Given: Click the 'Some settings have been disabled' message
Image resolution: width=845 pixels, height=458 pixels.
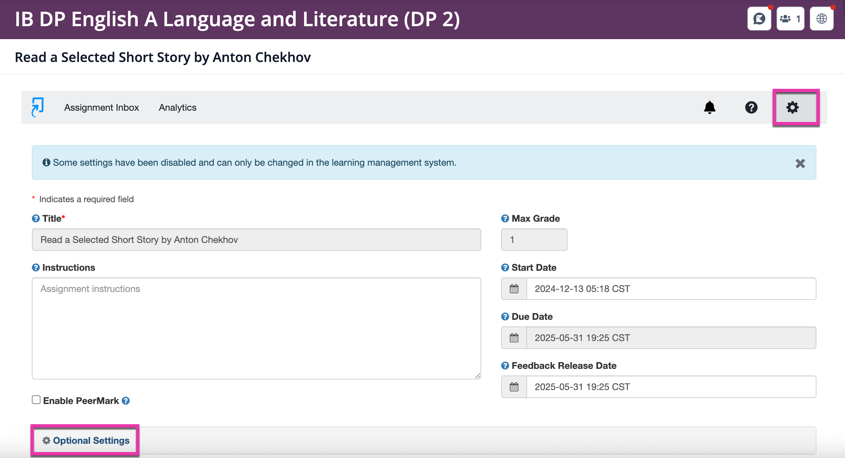Looking at the screenshot, I should (255, 163).
